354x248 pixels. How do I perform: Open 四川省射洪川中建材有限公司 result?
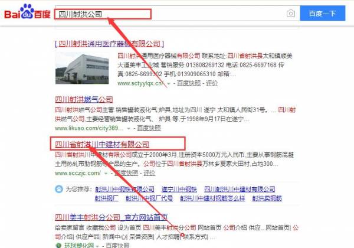point(102,144)
